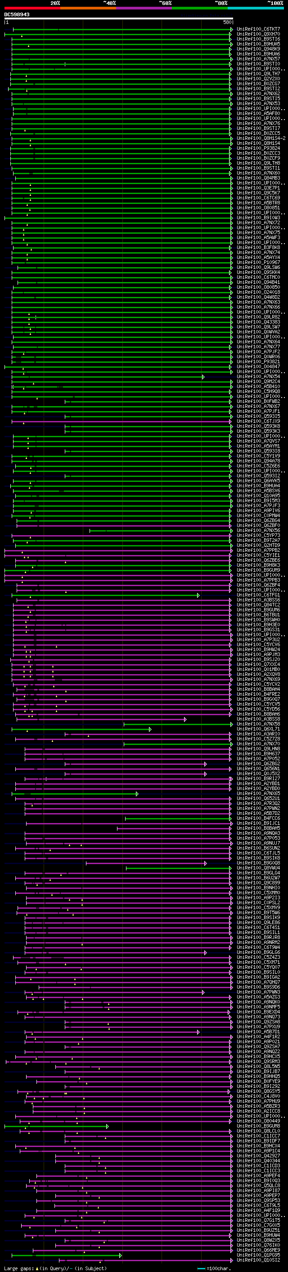Select hit UniRef100_Q7XXC4
This screenshot has width=288, height=1272.
click(258, 665)
